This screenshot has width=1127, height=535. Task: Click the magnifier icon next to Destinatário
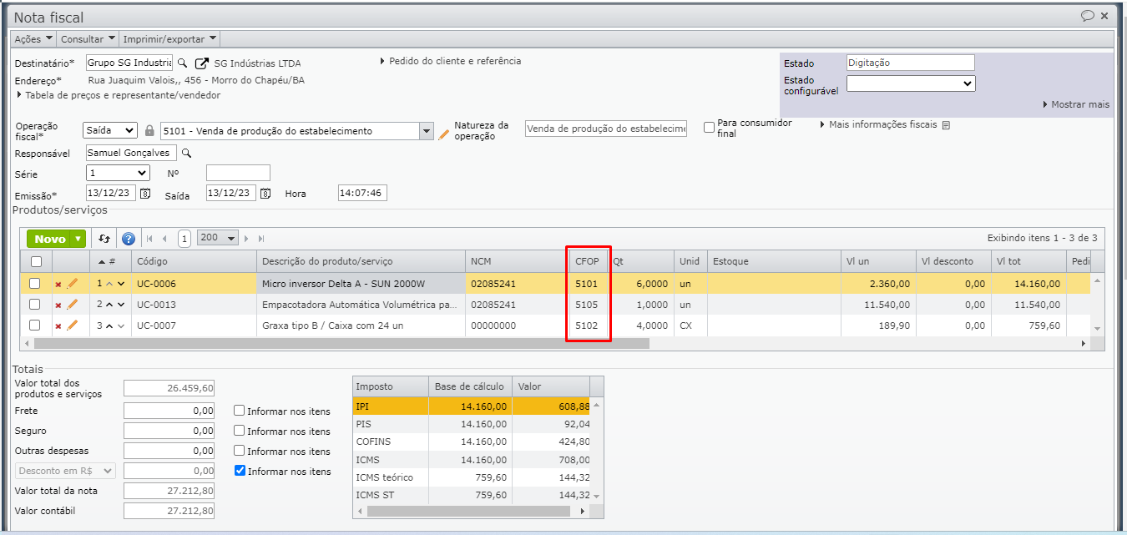click(x=183, y=63)
